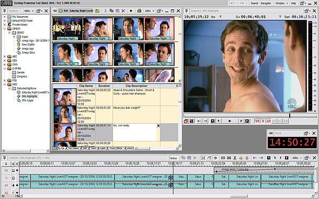Open the Help menu

293,3
